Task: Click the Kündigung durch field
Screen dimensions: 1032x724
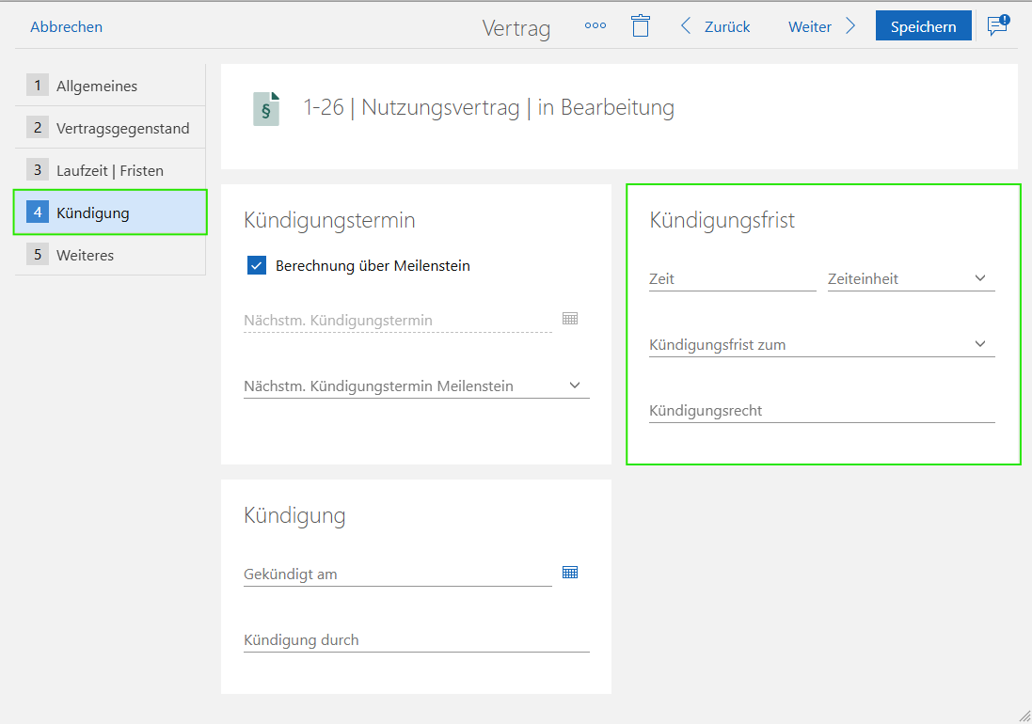Action: [x=417, y=639]
